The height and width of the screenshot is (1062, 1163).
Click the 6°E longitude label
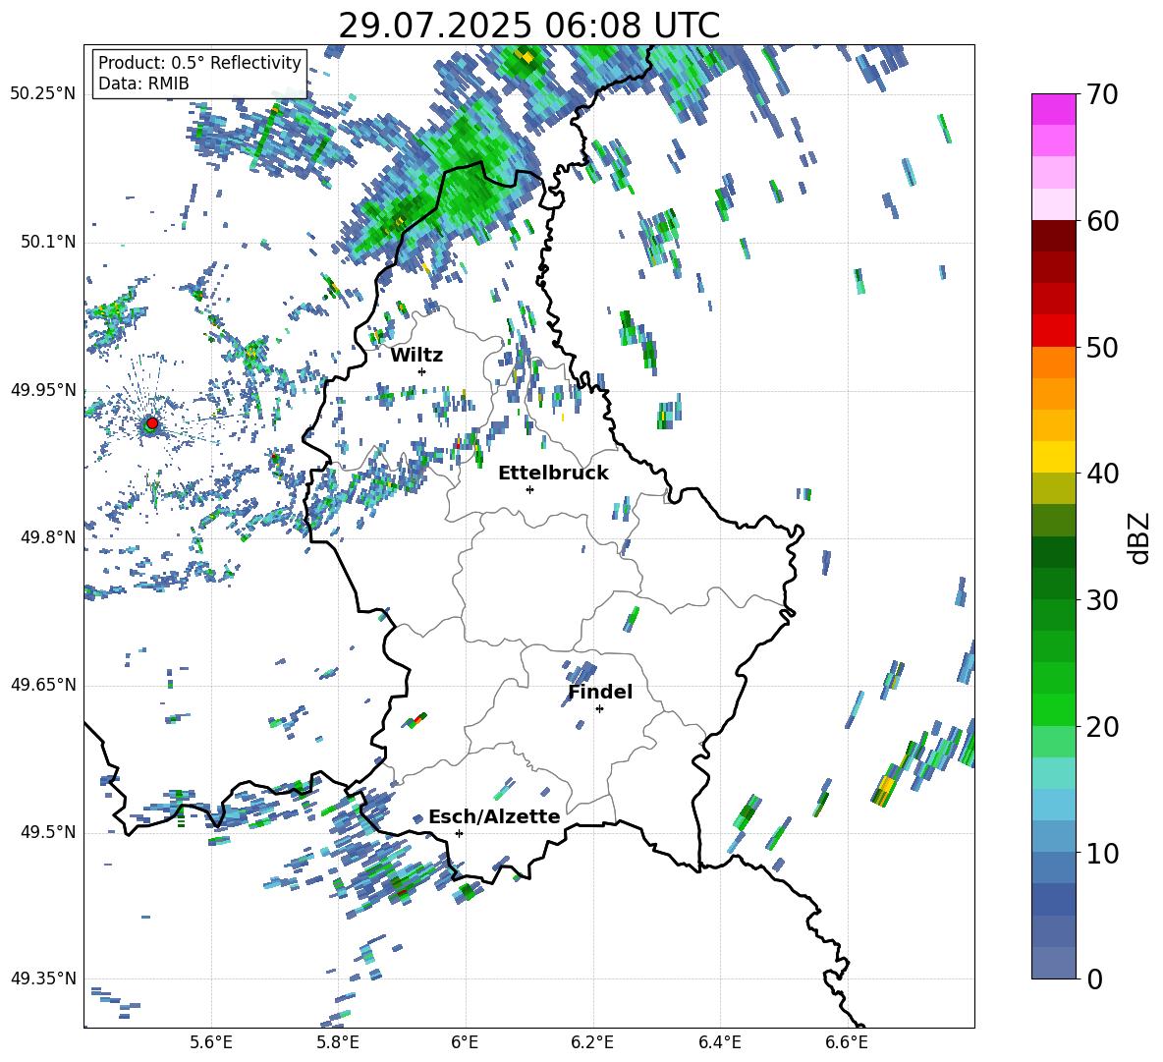tap(465, 1042)
